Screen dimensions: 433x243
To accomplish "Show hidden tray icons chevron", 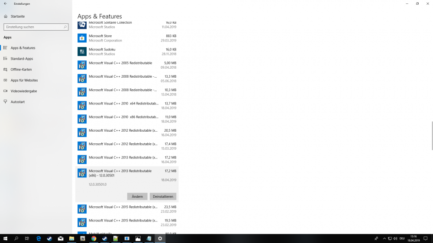I will coord(384,238).
